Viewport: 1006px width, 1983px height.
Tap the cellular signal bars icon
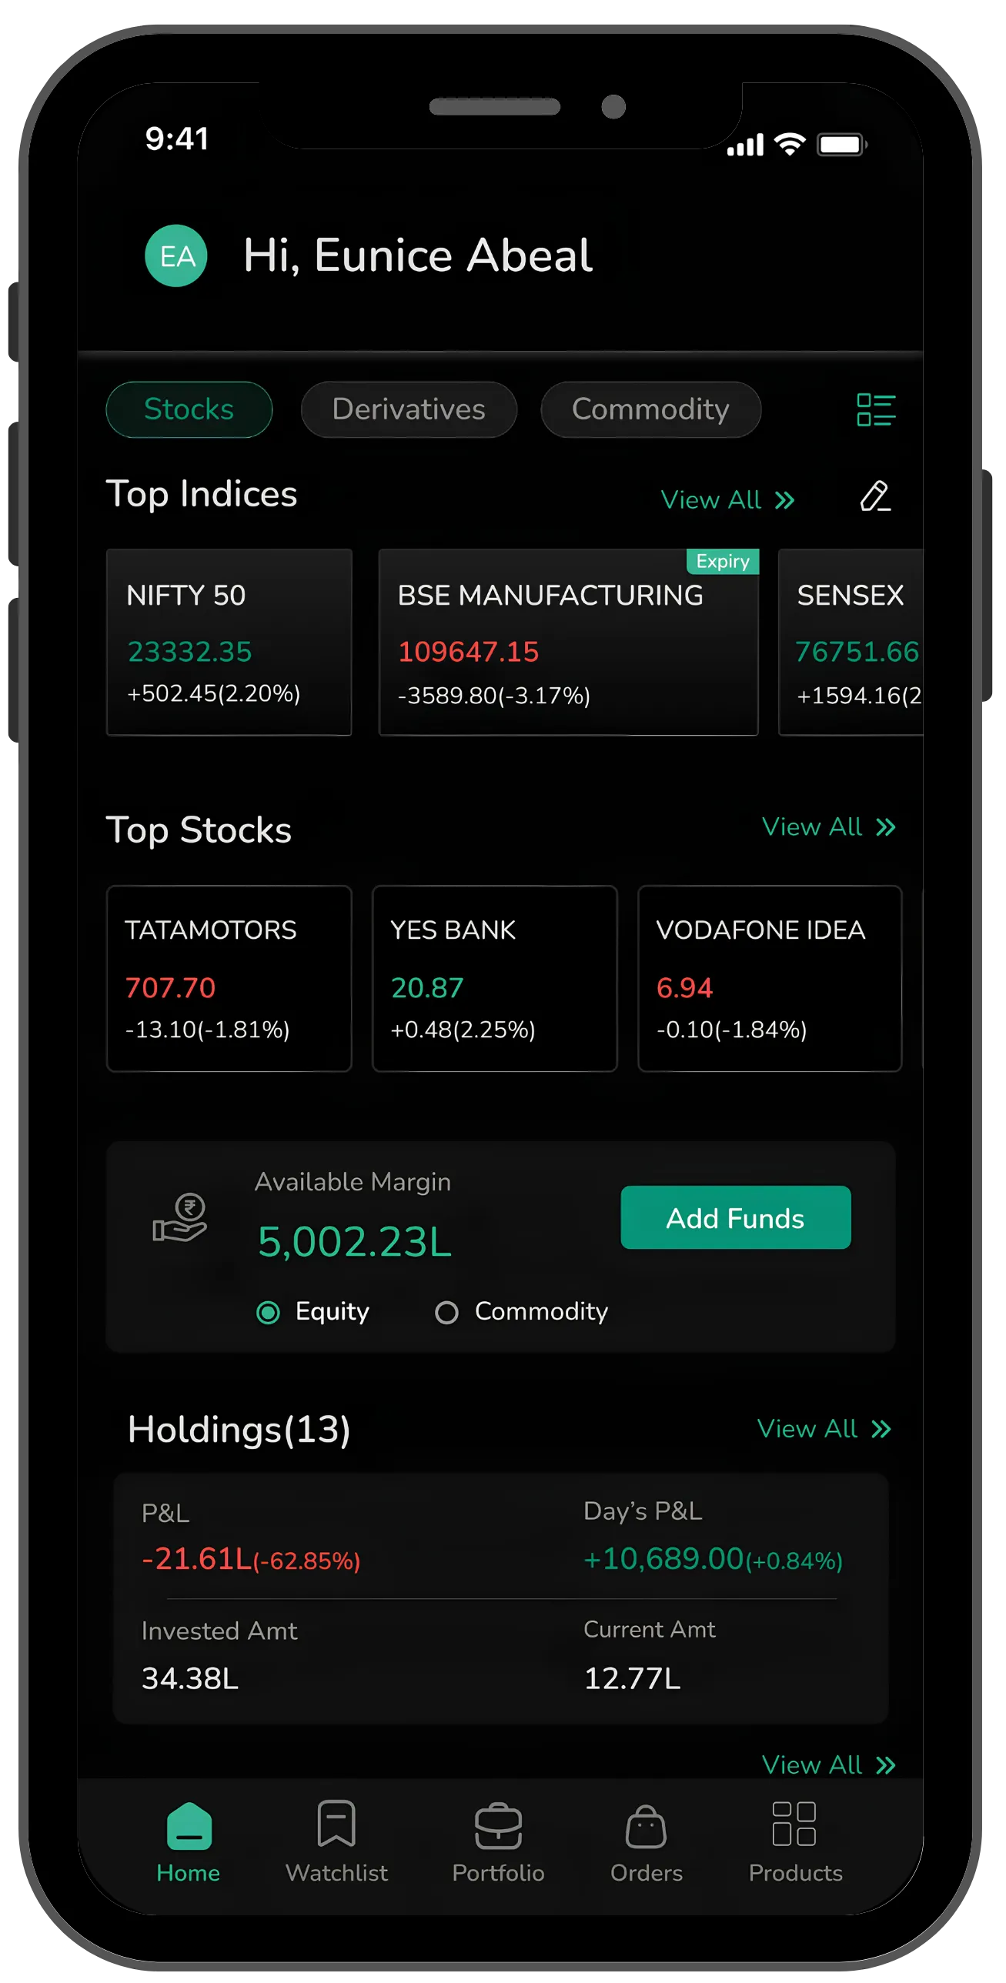(745, 144)
